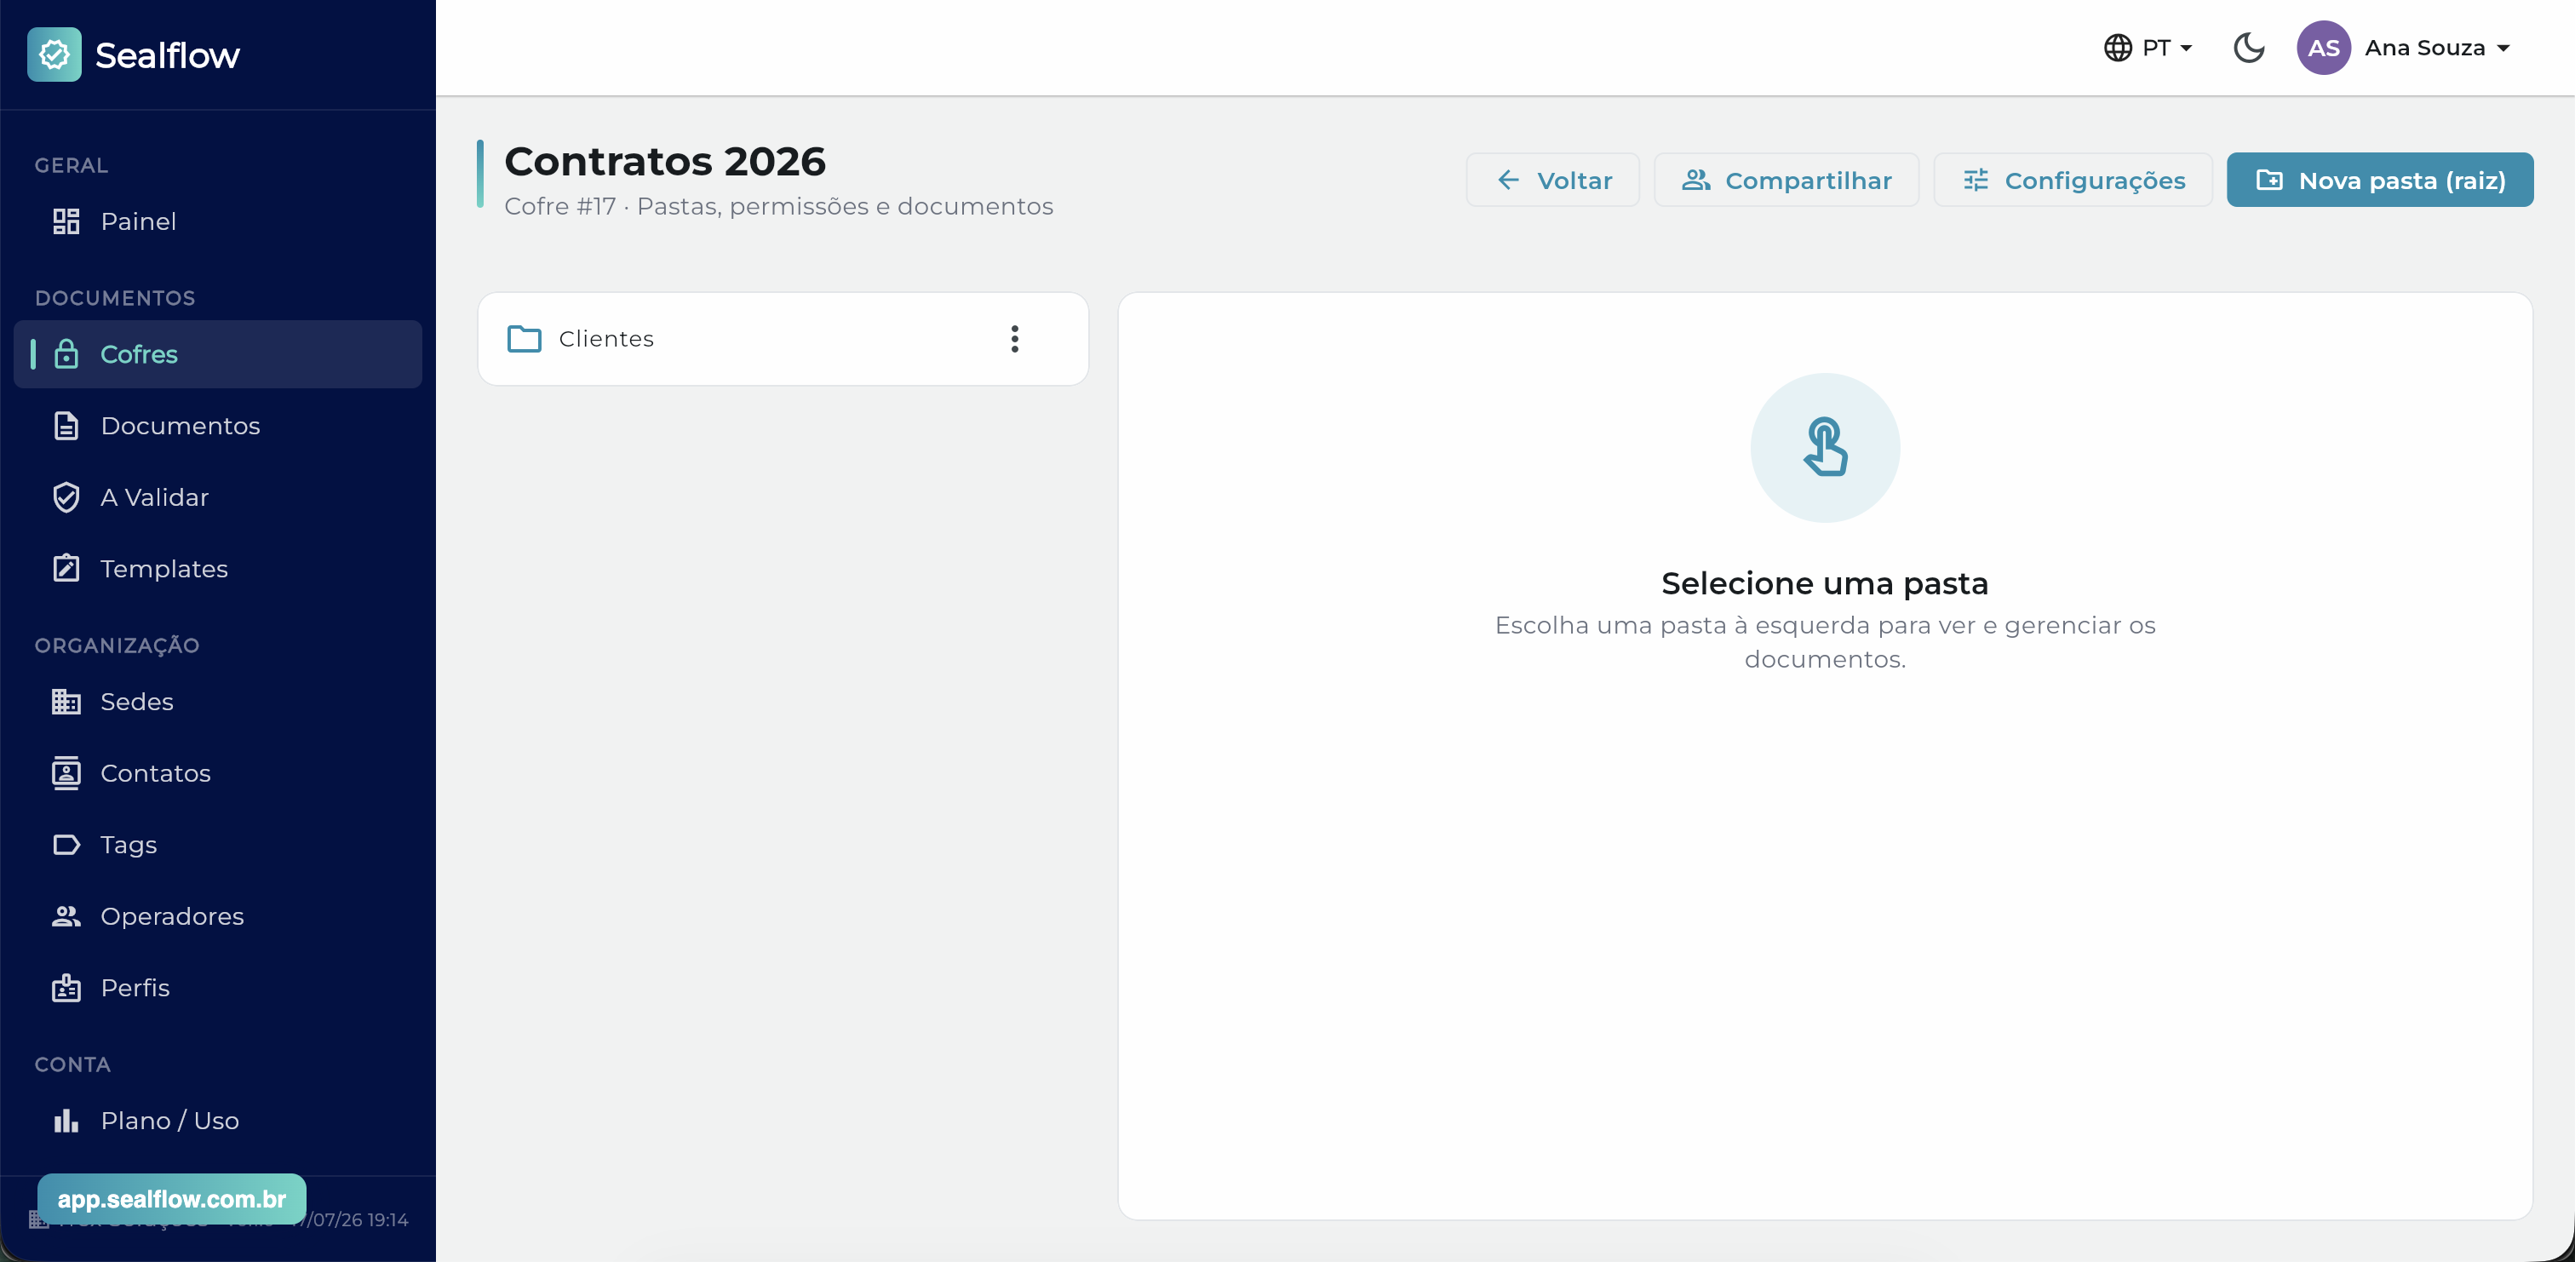Viewport: 2575px width, 1262px height.
Task: Click the Templates icon in sidebar
Action: [x=66, y=568]
